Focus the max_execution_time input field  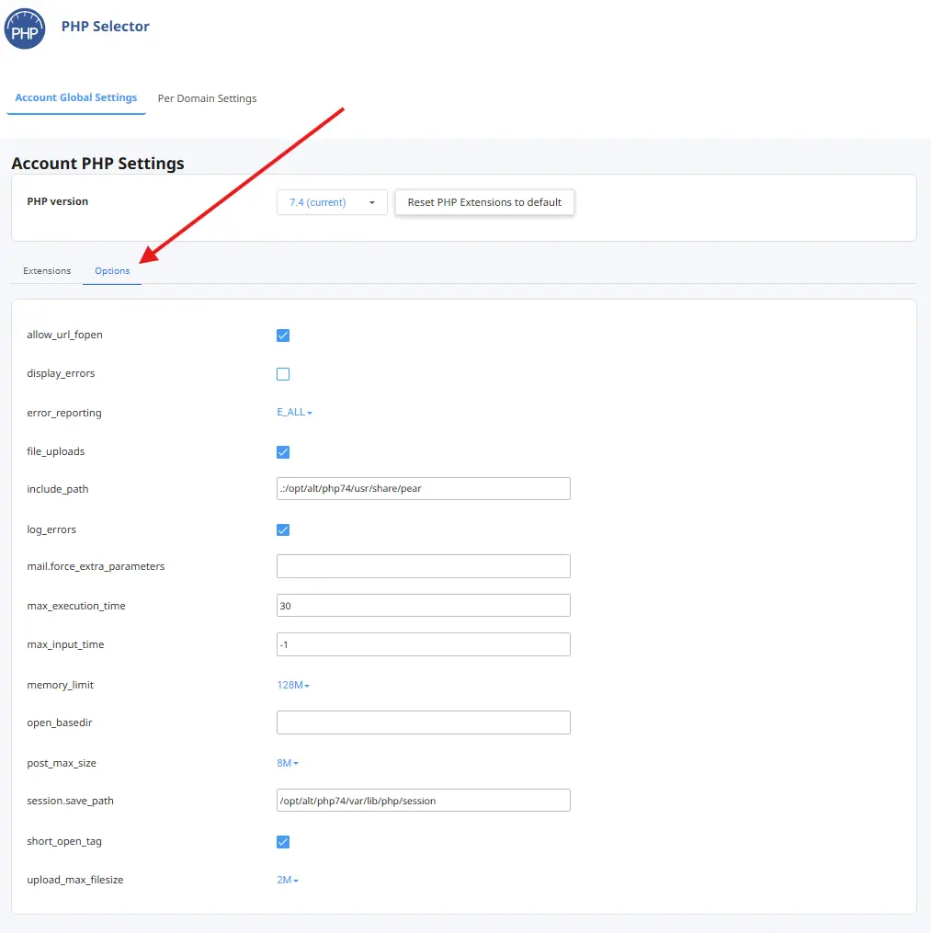click(424, 606)
